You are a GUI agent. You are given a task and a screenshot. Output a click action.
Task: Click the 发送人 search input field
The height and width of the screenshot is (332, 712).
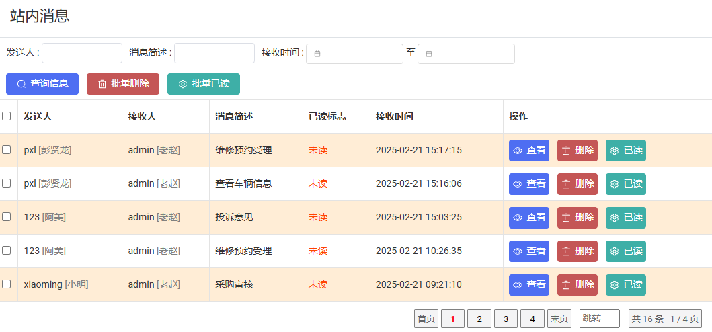pos(82,53)
